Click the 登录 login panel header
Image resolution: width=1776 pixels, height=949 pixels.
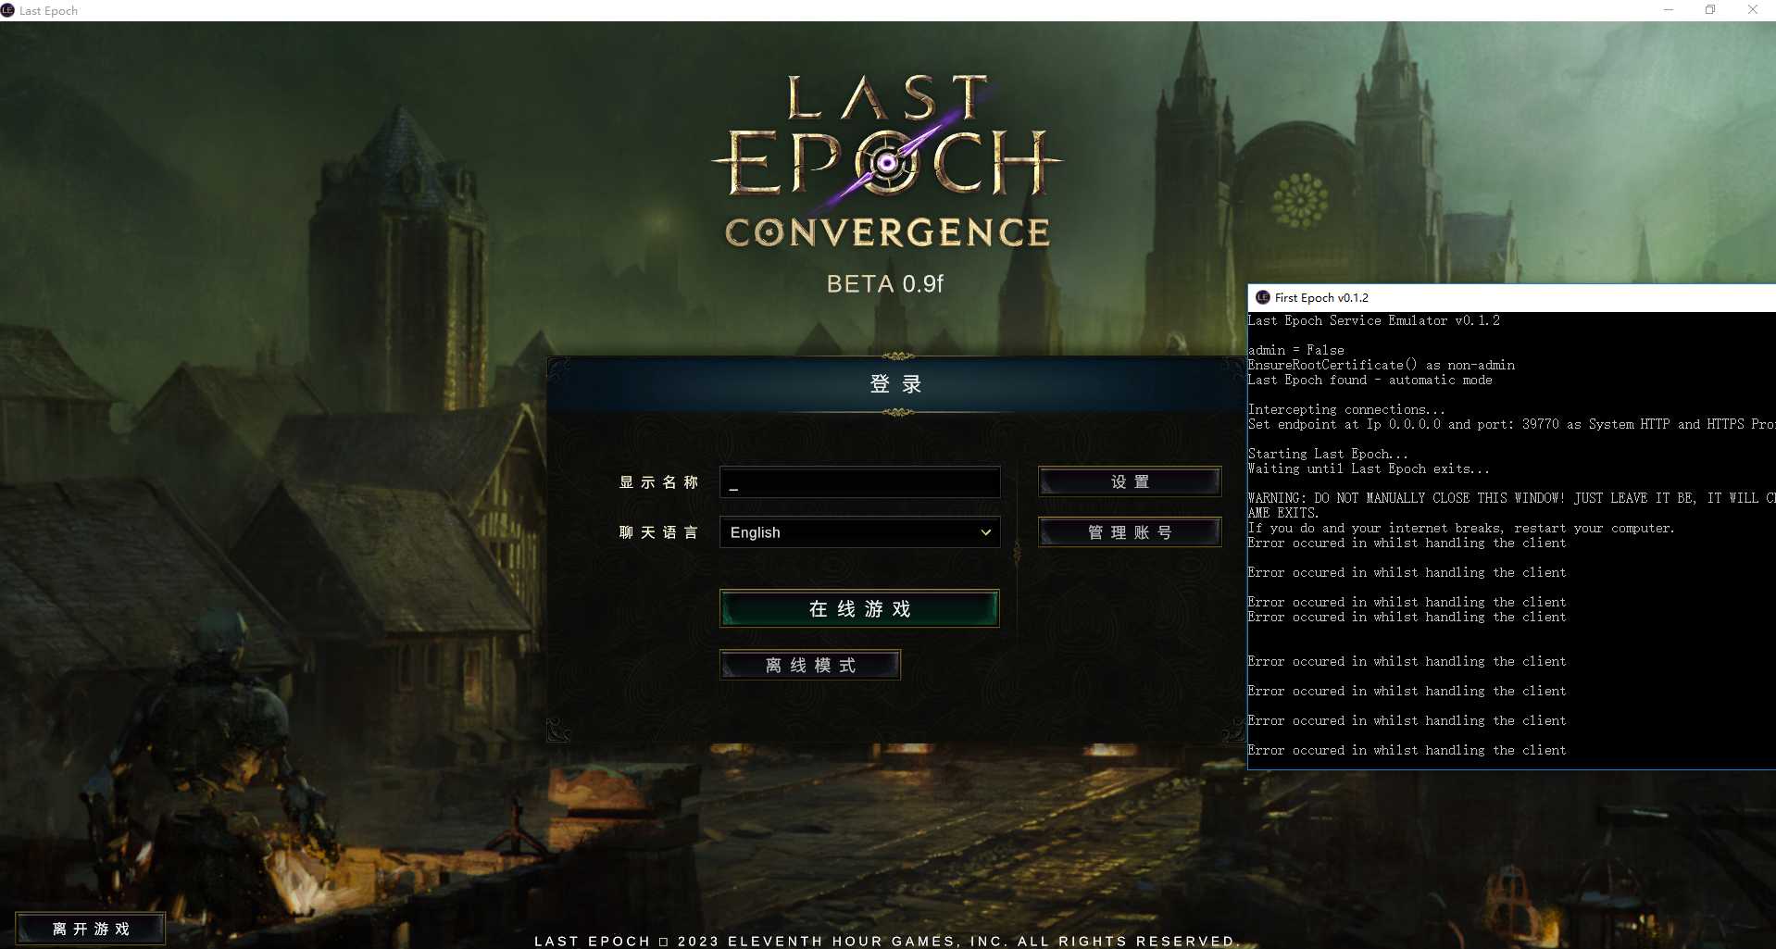(x=895, y=384)
